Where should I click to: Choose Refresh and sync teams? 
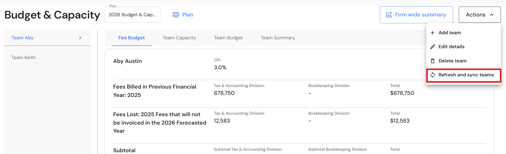(x=466, y=75)
